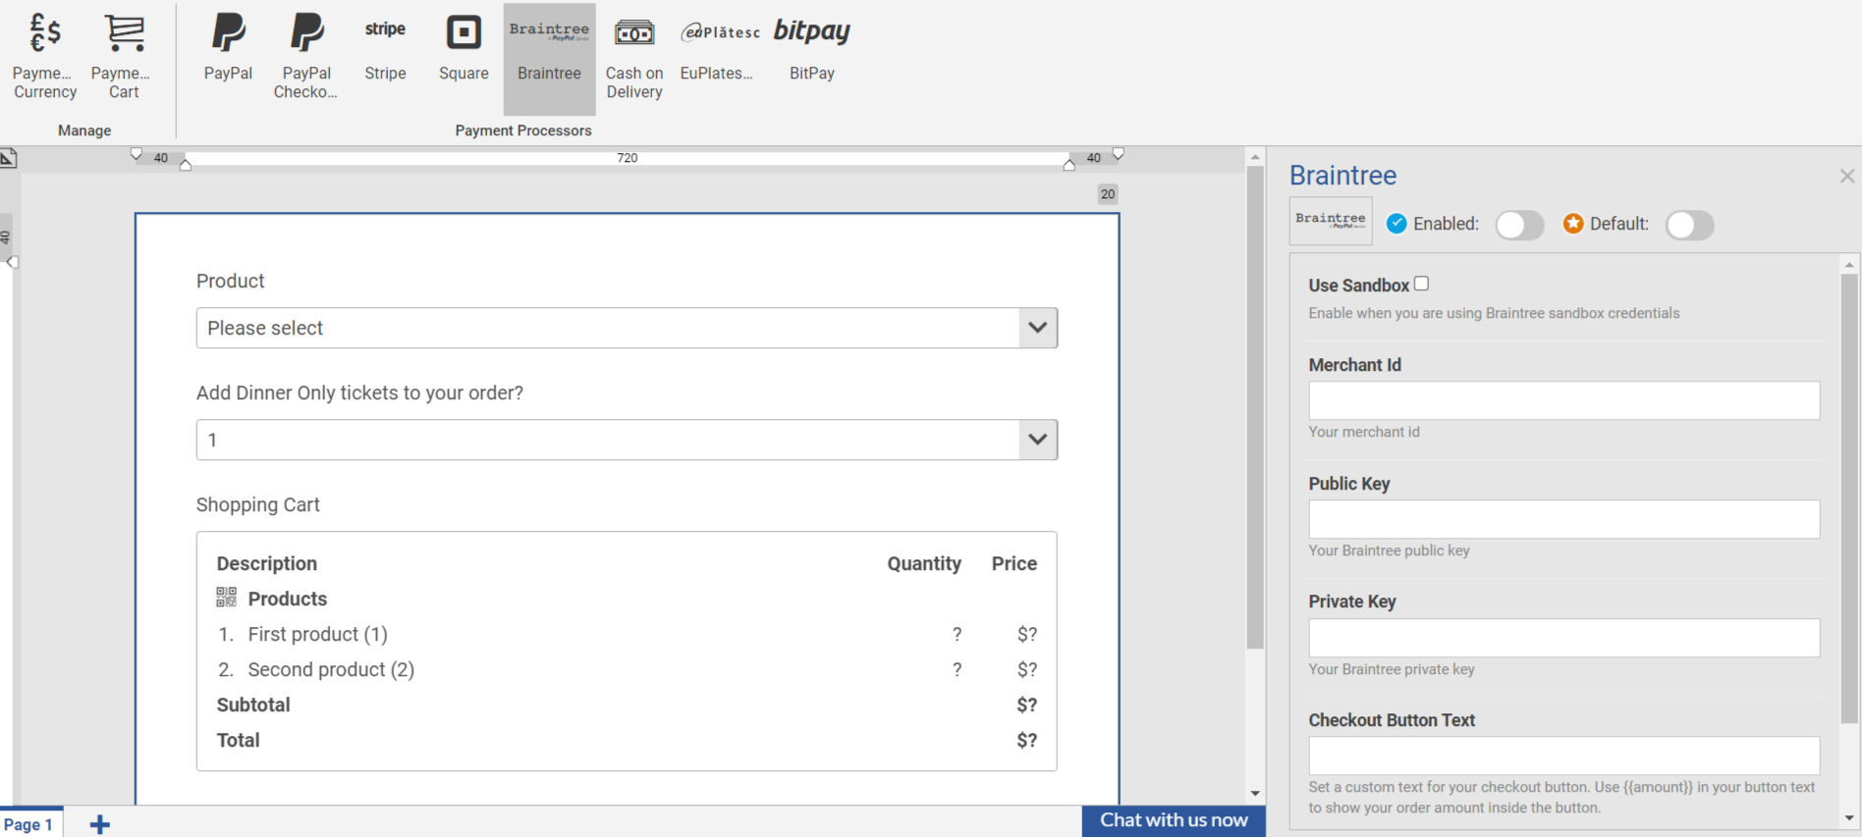Open the BitPay processor settings

811,49
